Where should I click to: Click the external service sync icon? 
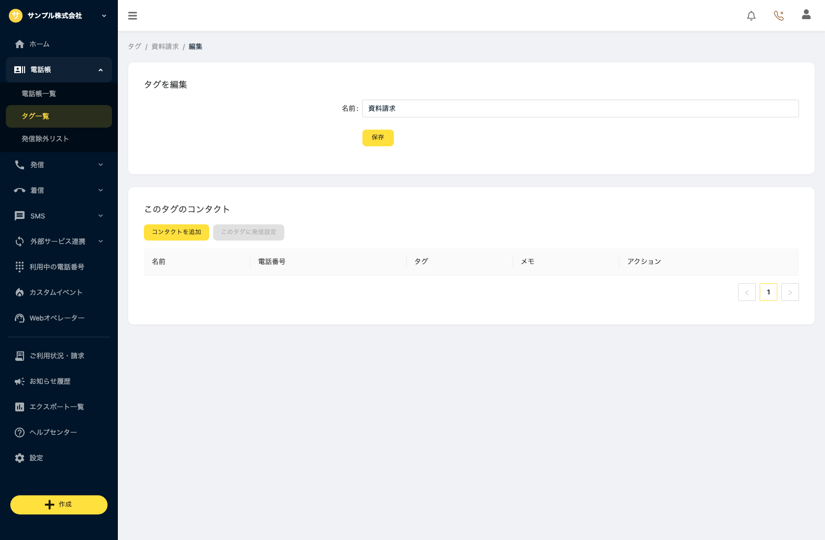pos(20,242)
